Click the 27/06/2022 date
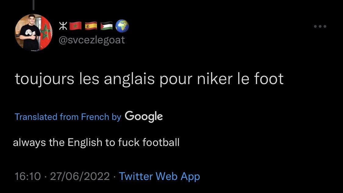 [x=80, y=176]
